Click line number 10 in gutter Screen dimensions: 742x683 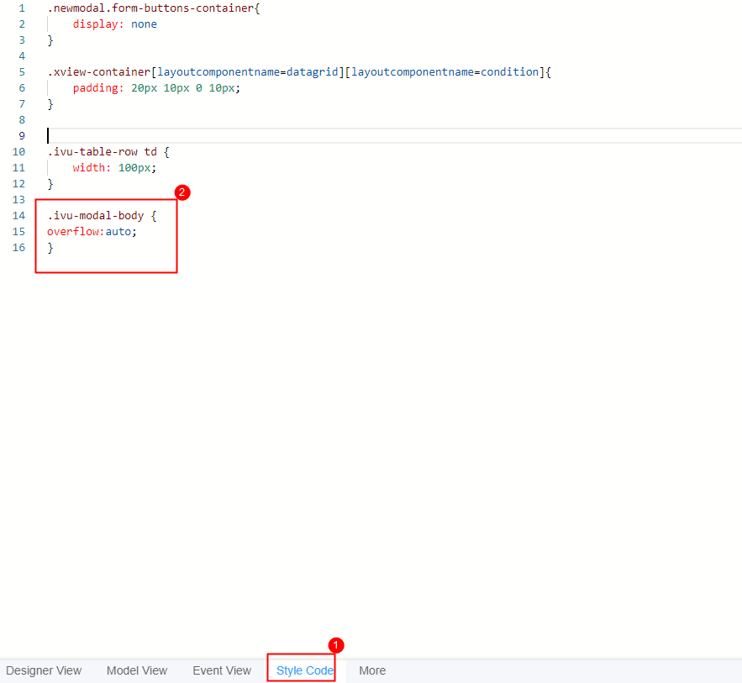point(19,152)
